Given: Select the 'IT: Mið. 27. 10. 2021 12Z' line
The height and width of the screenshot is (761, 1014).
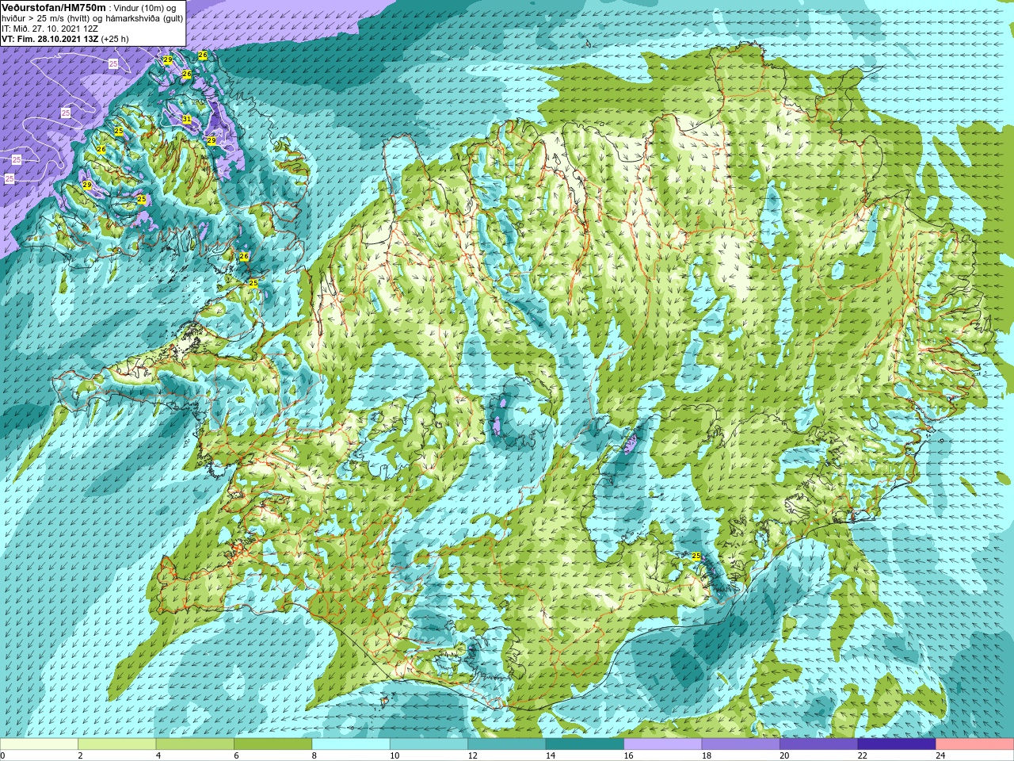Looking at the screenshot, I should tap(50, 29).
